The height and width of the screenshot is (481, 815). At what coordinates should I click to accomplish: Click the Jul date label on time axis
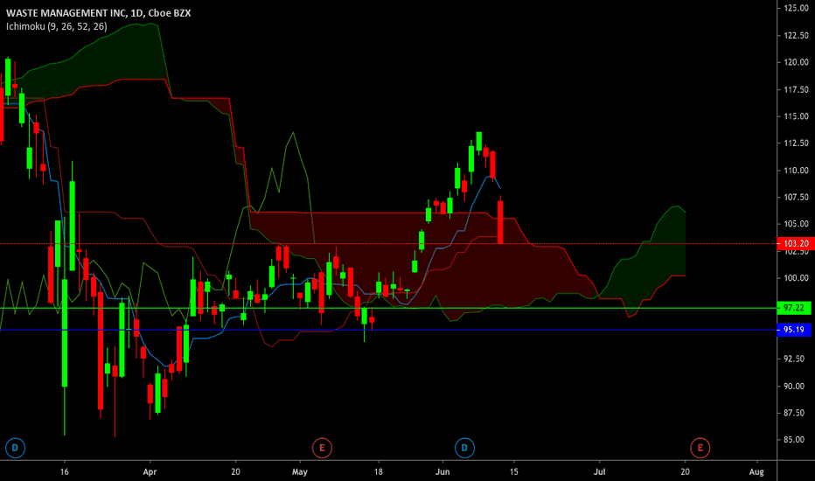(x=599, y=472)
